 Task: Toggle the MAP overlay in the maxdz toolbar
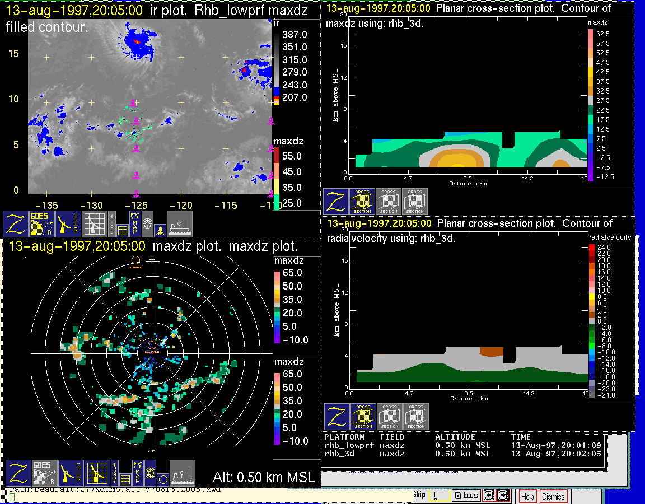(x=138, y=472)
